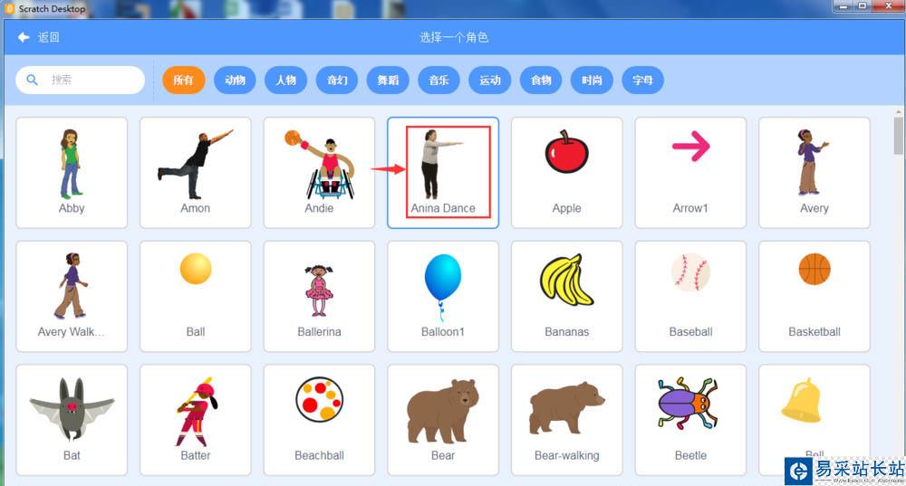
Task: Click the vertical scrollbar of sprite library
Action: [899, 135]
